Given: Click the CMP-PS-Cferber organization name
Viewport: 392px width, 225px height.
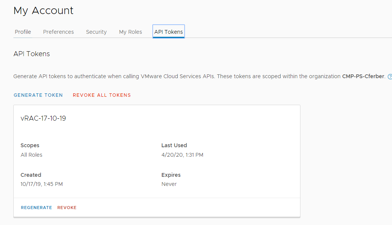Looking at the screenshot, I should (363, 76).
